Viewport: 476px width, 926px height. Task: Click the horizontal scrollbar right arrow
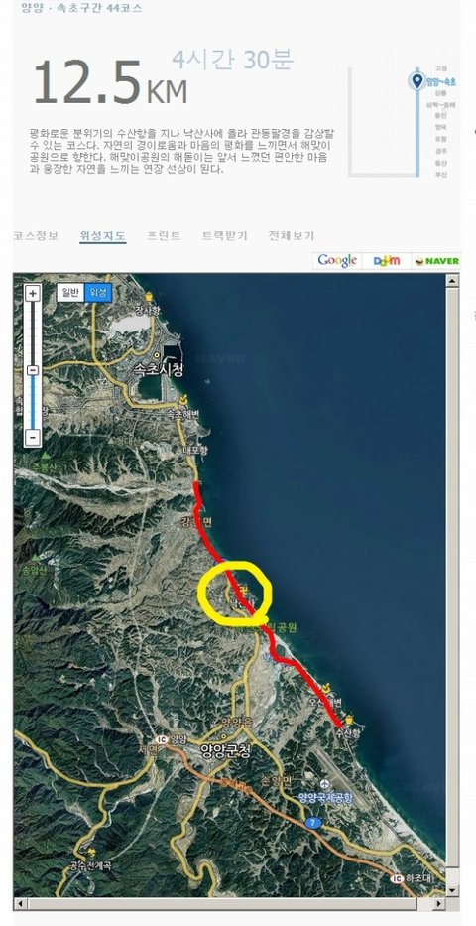[x=439, y=904]
